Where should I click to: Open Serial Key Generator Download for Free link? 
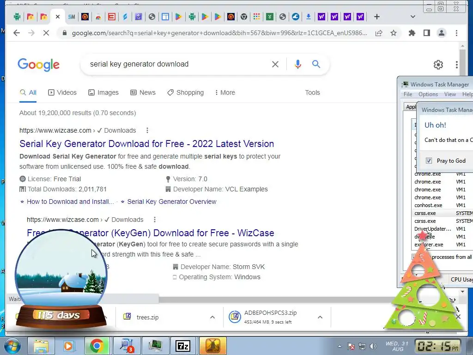point(146,144)
